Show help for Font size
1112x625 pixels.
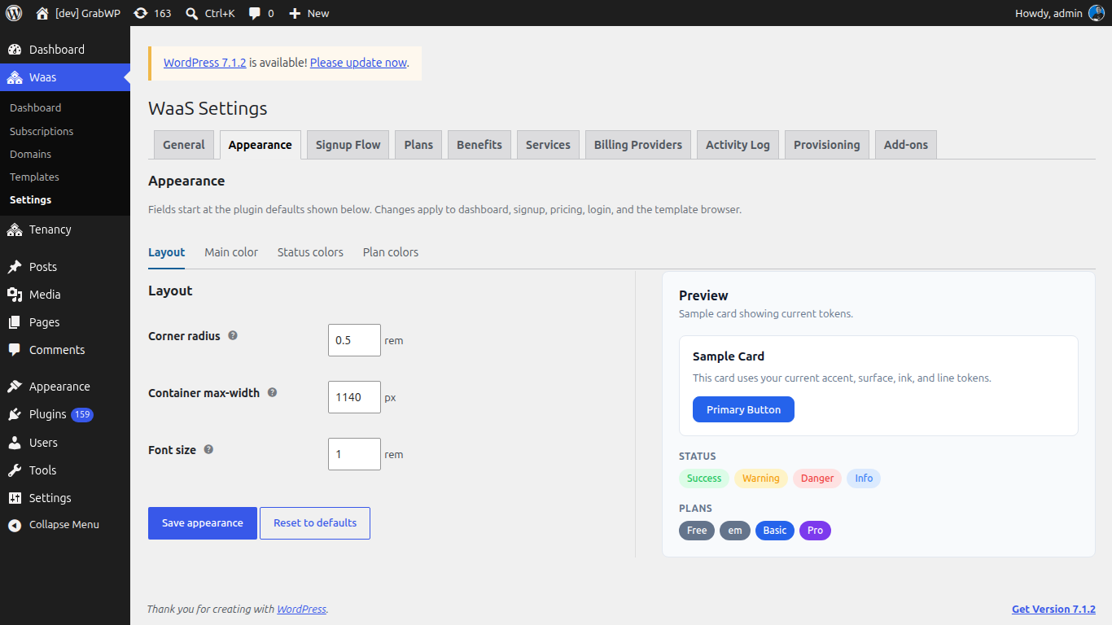(208, 449)
